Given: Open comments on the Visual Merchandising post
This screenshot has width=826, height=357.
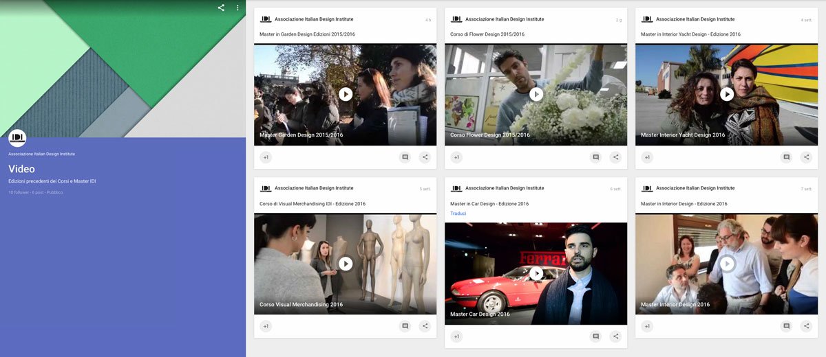Looking at the screenshot, I should [x=405, y=326].
